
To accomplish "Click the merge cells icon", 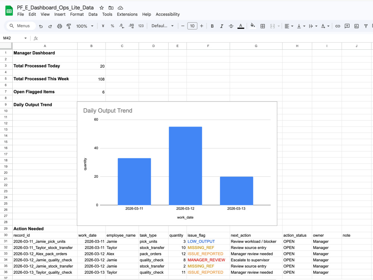I will click(273, 26).
